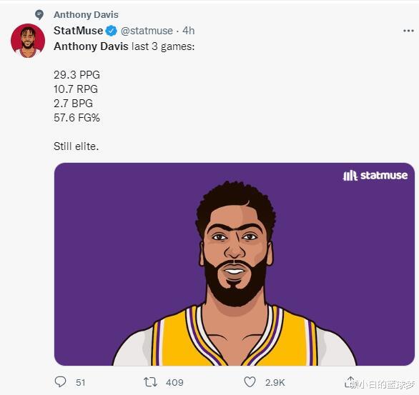The image size is (419, 395).
Task: Click the topic bubble icon above tweet
Action: click(x=39, y=15)
